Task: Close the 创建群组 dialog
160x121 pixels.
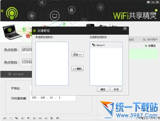Action: [x=125, y=28]
